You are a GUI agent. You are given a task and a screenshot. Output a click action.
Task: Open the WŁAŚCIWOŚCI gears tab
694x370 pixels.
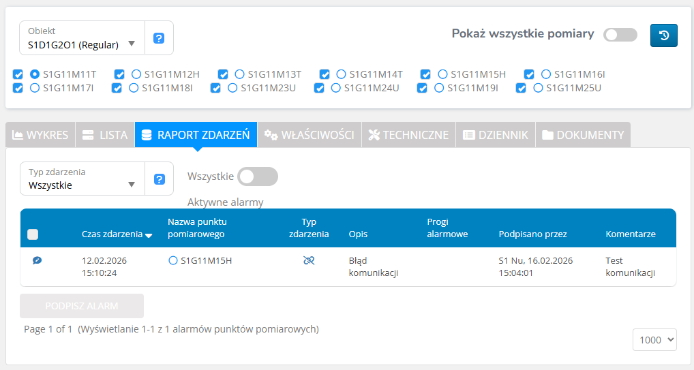pyautogui.click(x=309, y=135)
